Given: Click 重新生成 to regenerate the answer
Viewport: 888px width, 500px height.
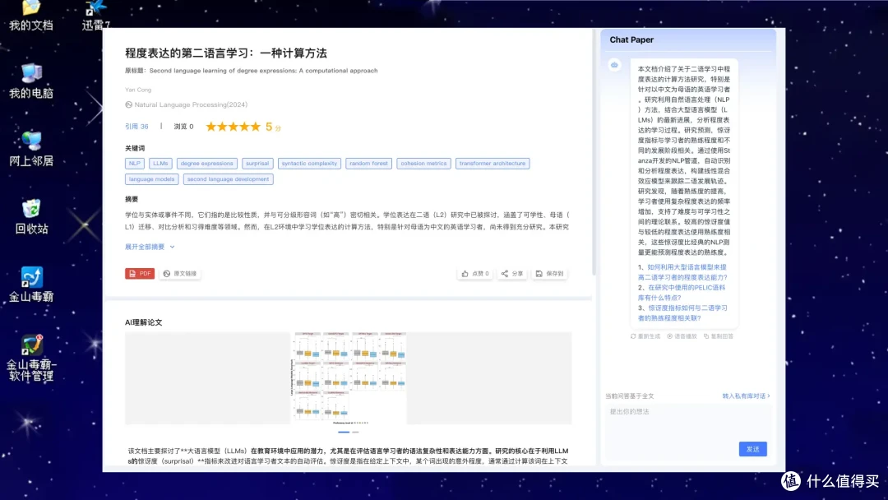Looking at the screenshot, I should click(x=645, y=336).
